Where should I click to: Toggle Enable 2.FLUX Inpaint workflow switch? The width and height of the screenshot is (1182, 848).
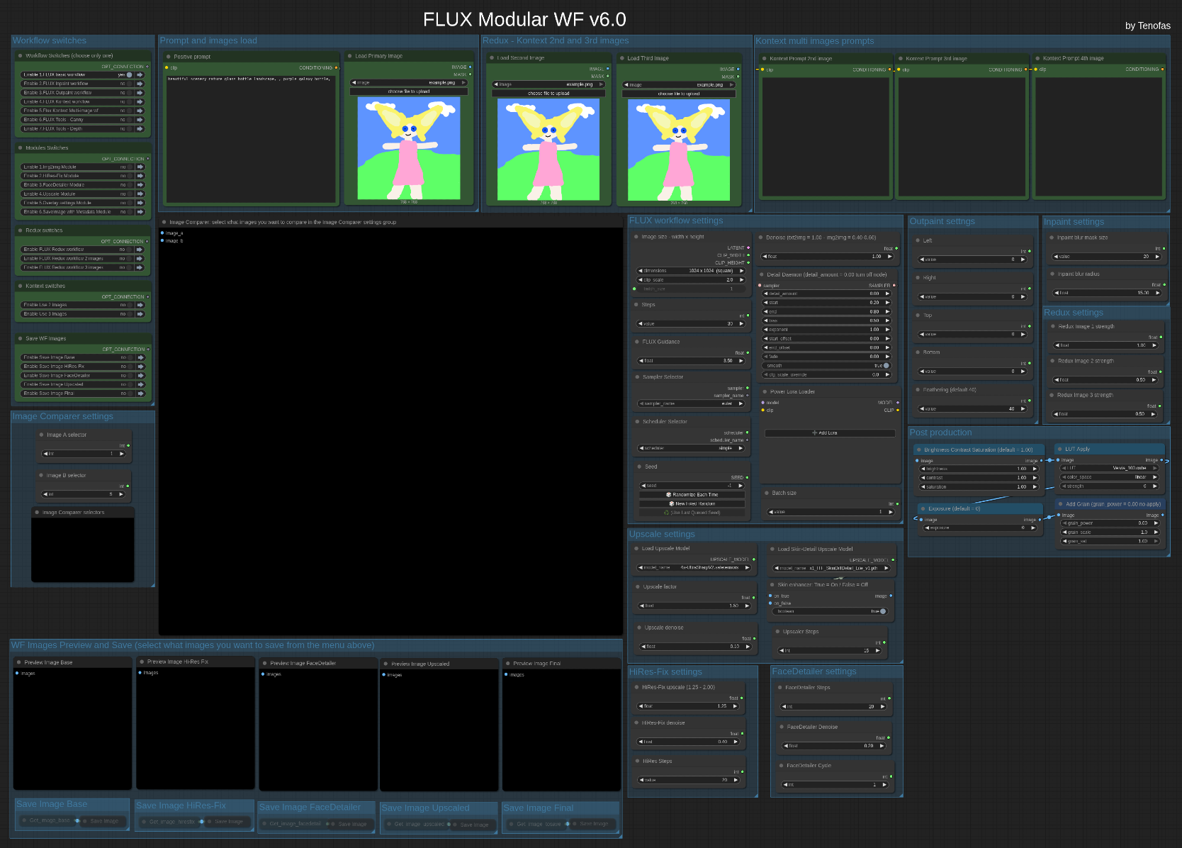click(x=129, y=84)
